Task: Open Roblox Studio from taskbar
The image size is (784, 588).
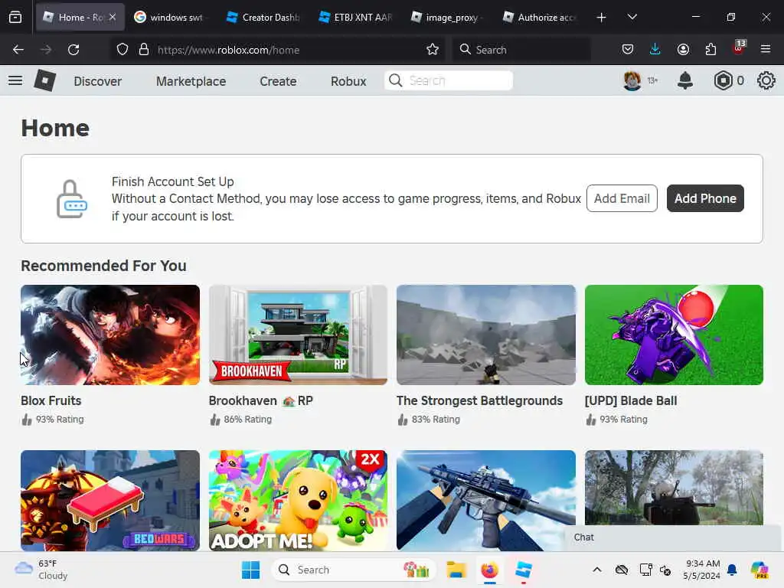Action: [524, 570]
